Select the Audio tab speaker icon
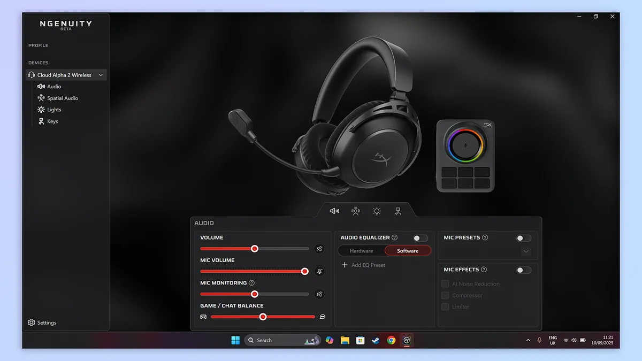The height and width of the screenshot is (361, 642). point(334,211)
